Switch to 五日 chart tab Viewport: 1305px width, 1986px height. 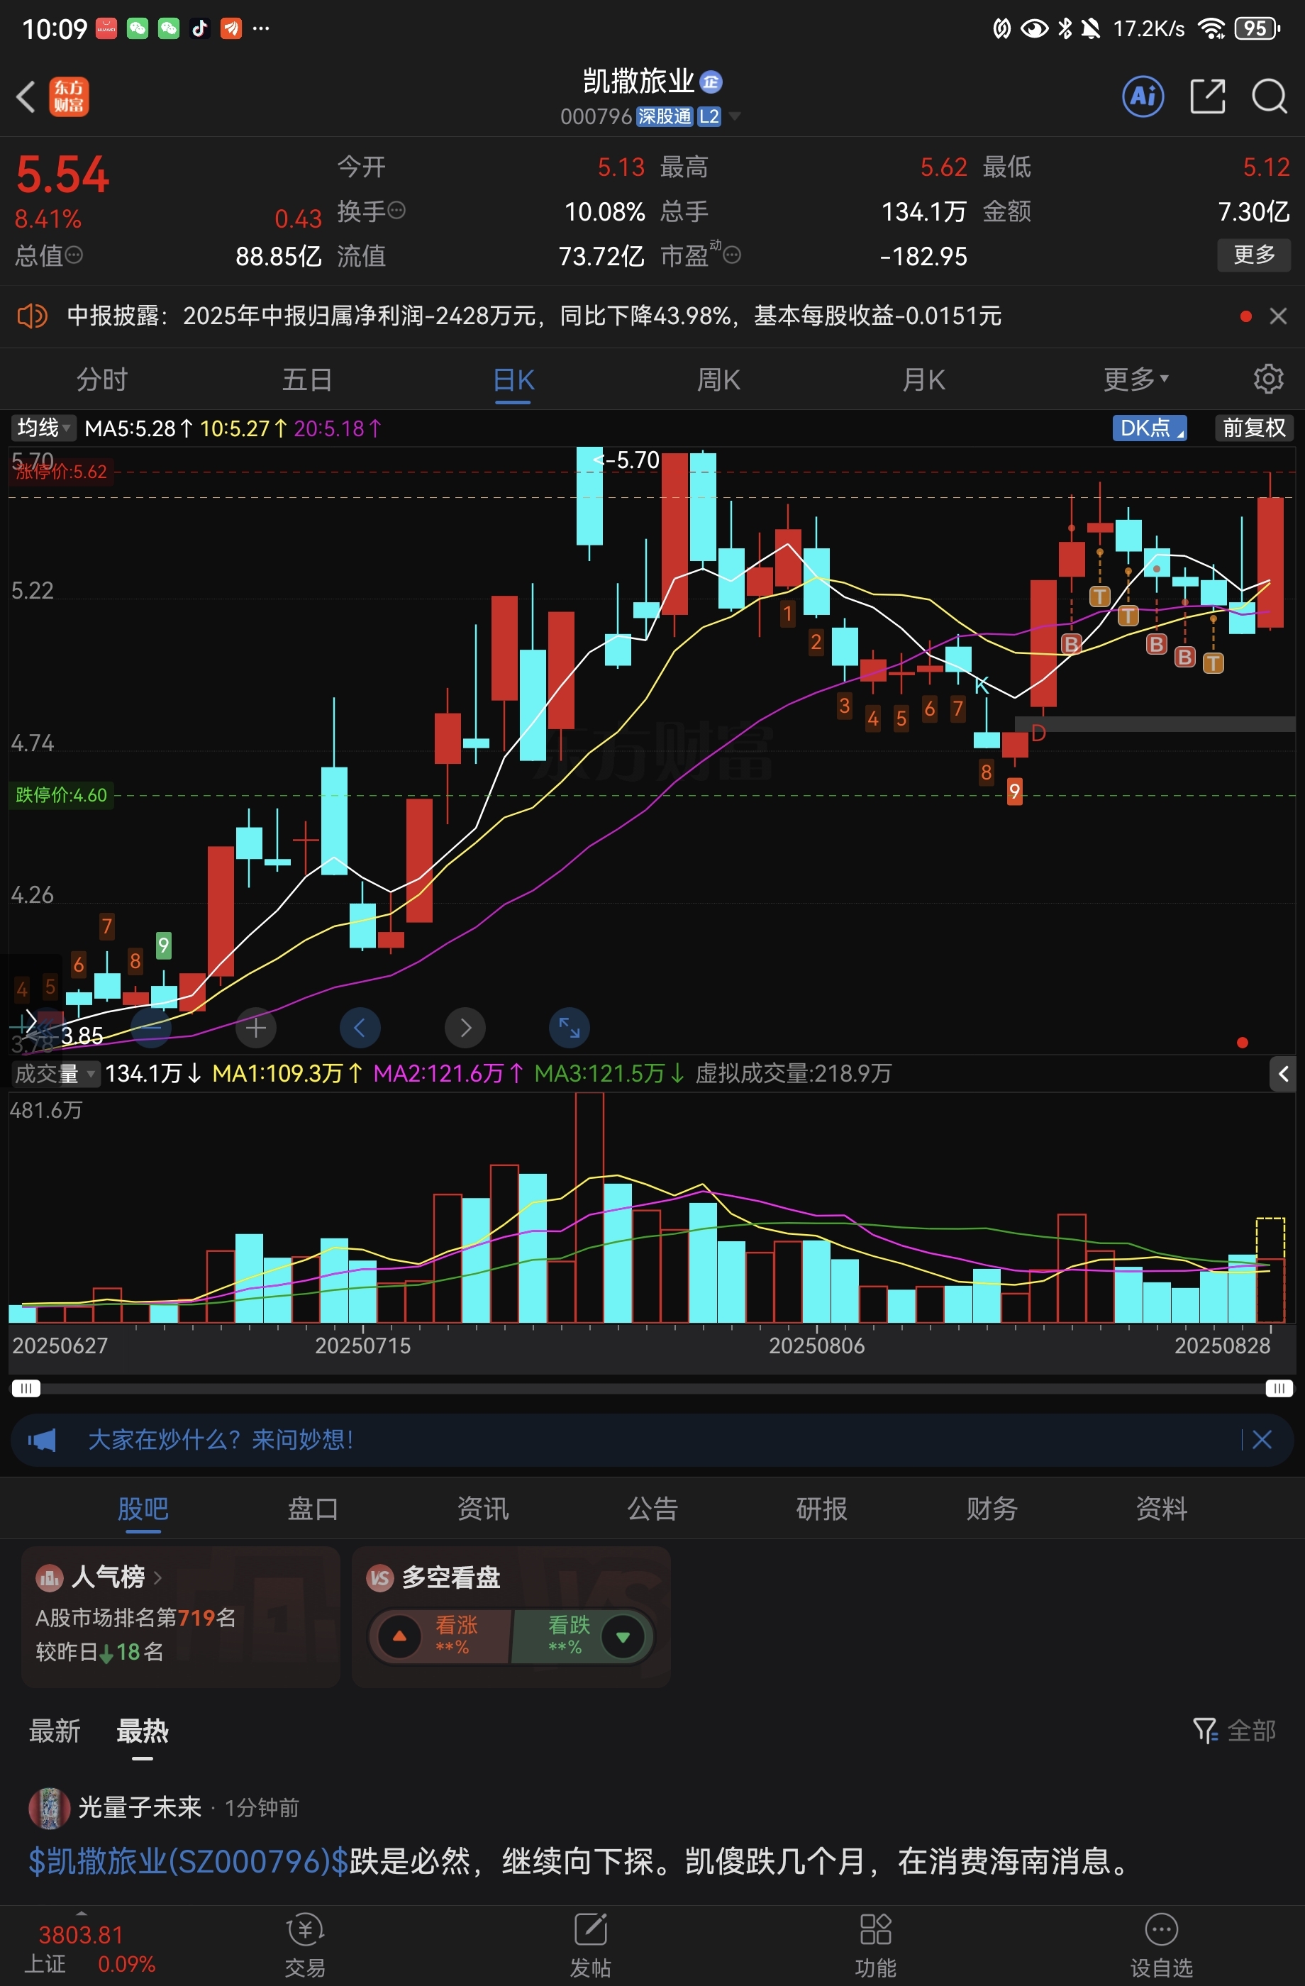tap(307, 379)
